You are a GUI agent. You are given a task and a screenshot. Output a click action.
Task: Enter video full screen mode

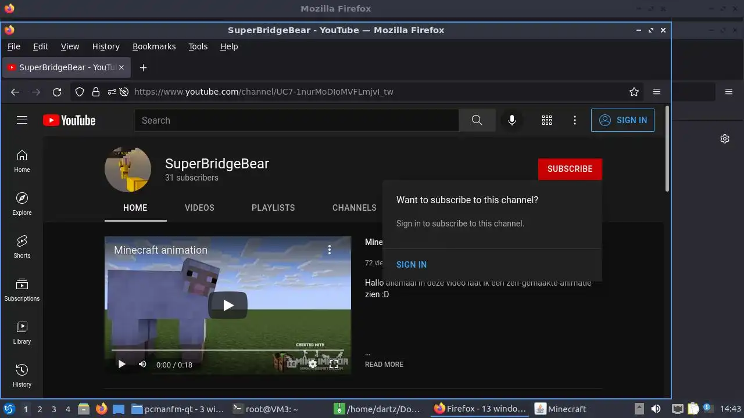coord(334,365)
